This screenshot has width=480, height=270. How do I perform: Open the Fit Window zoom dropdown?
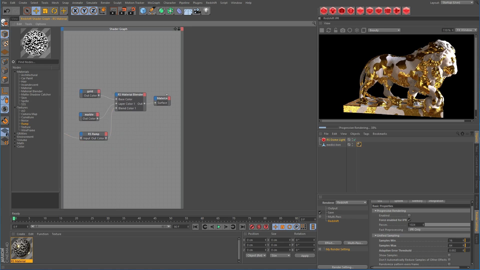(x=466, y=30)
